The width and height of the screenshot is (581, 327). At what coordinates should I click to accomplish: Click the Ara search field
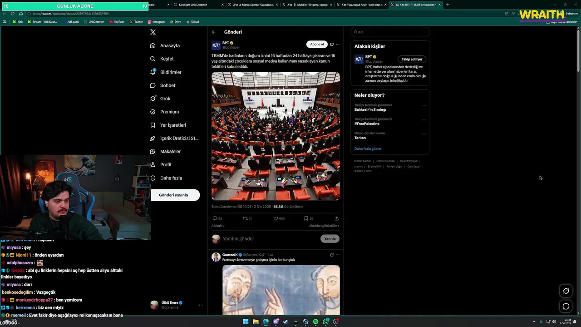pos(390,32)
